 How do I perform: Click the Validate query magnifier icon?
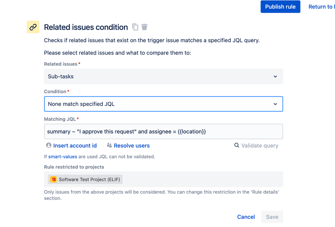coord(237,145)
